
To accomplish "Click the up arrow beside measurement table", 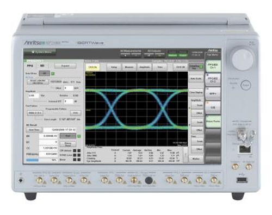I will point(186,155).
